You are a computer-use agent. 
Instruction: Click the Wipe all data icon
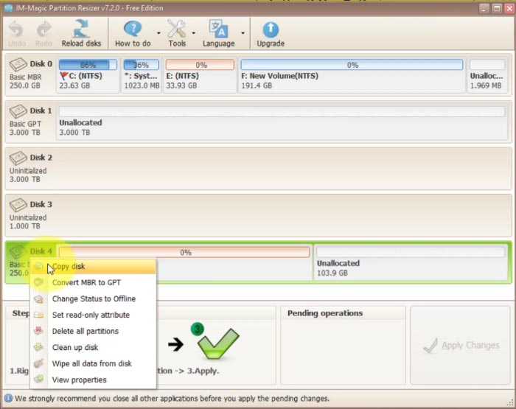pyautogui.click(x=38, y=363)
